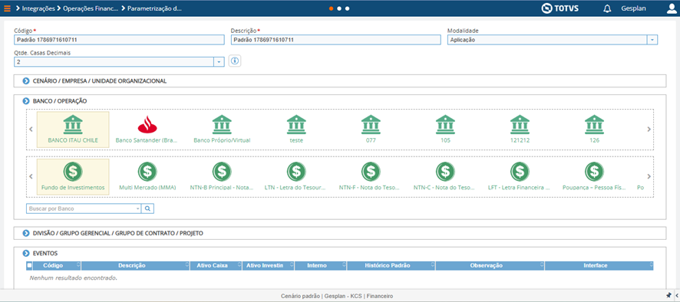Image resolution: width=680 pixels, height=302 pixels.
Task: Open the notifications bell
Action: pos(607,8)
